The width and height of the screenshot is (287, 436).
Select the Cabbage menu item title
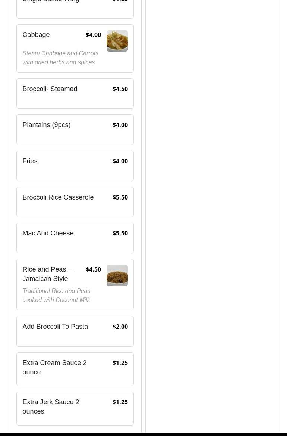click(36, 35)
